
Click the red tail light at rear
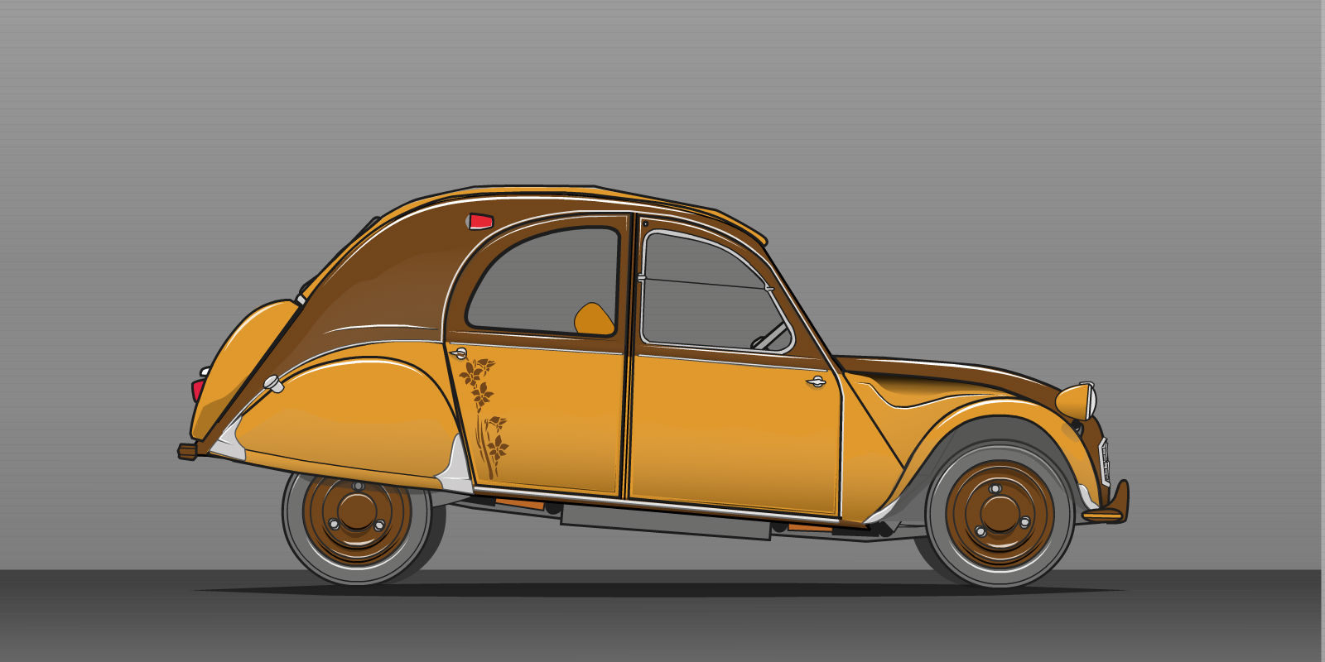pos(197,389)
